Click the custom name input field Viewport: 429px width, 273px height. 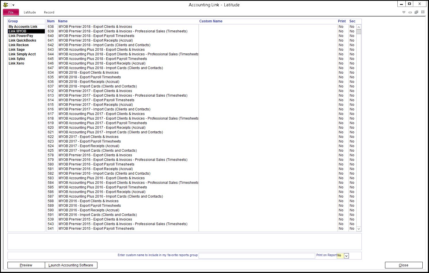pyautogui.click(x=257, y=256)
